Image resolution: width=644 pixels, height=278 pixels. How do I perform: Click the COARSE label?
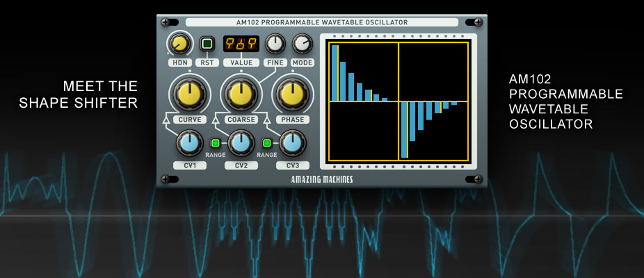pos(241,120)
